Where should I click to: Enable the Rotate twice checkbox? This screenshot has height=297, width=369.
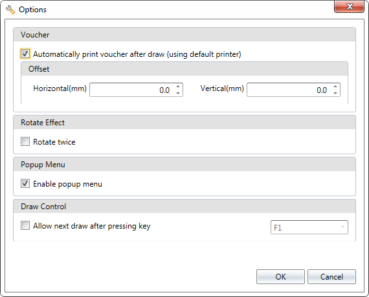25,141
